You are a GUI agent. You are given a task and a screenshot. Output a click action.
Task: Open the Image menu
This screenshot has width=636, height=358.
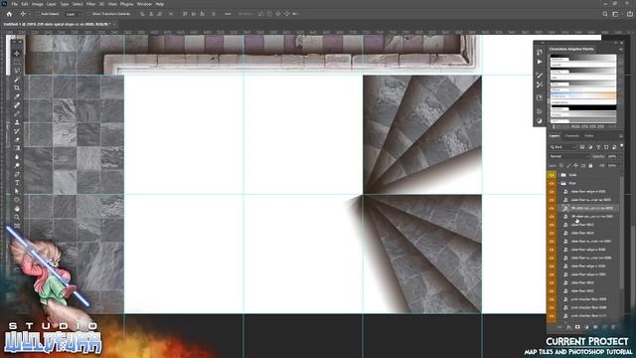point(38,4)
